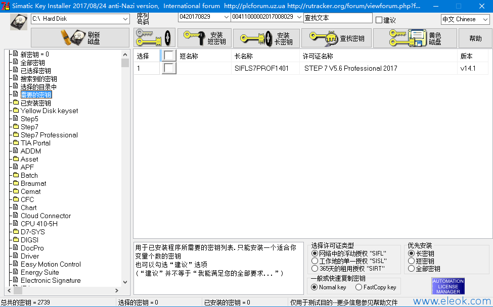Viewport: 493px width, 307px height.
Task: Click the APF document icon
Action: point(15,166)
